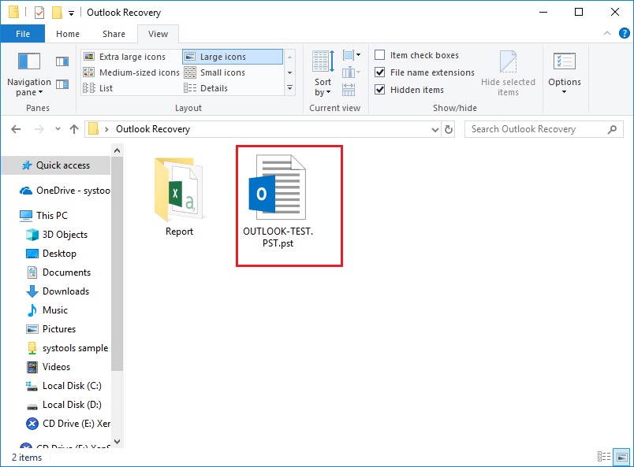Select the Report folder
This screenshot has width=634, height=467.
pyautogui.click(x=179, y=195)
